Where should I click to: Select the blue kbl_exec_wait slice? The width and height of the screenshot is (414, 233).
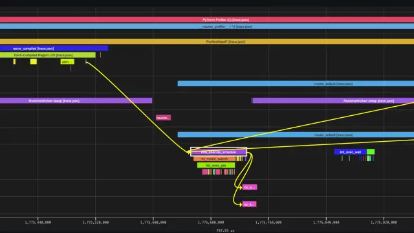[351, 152]
